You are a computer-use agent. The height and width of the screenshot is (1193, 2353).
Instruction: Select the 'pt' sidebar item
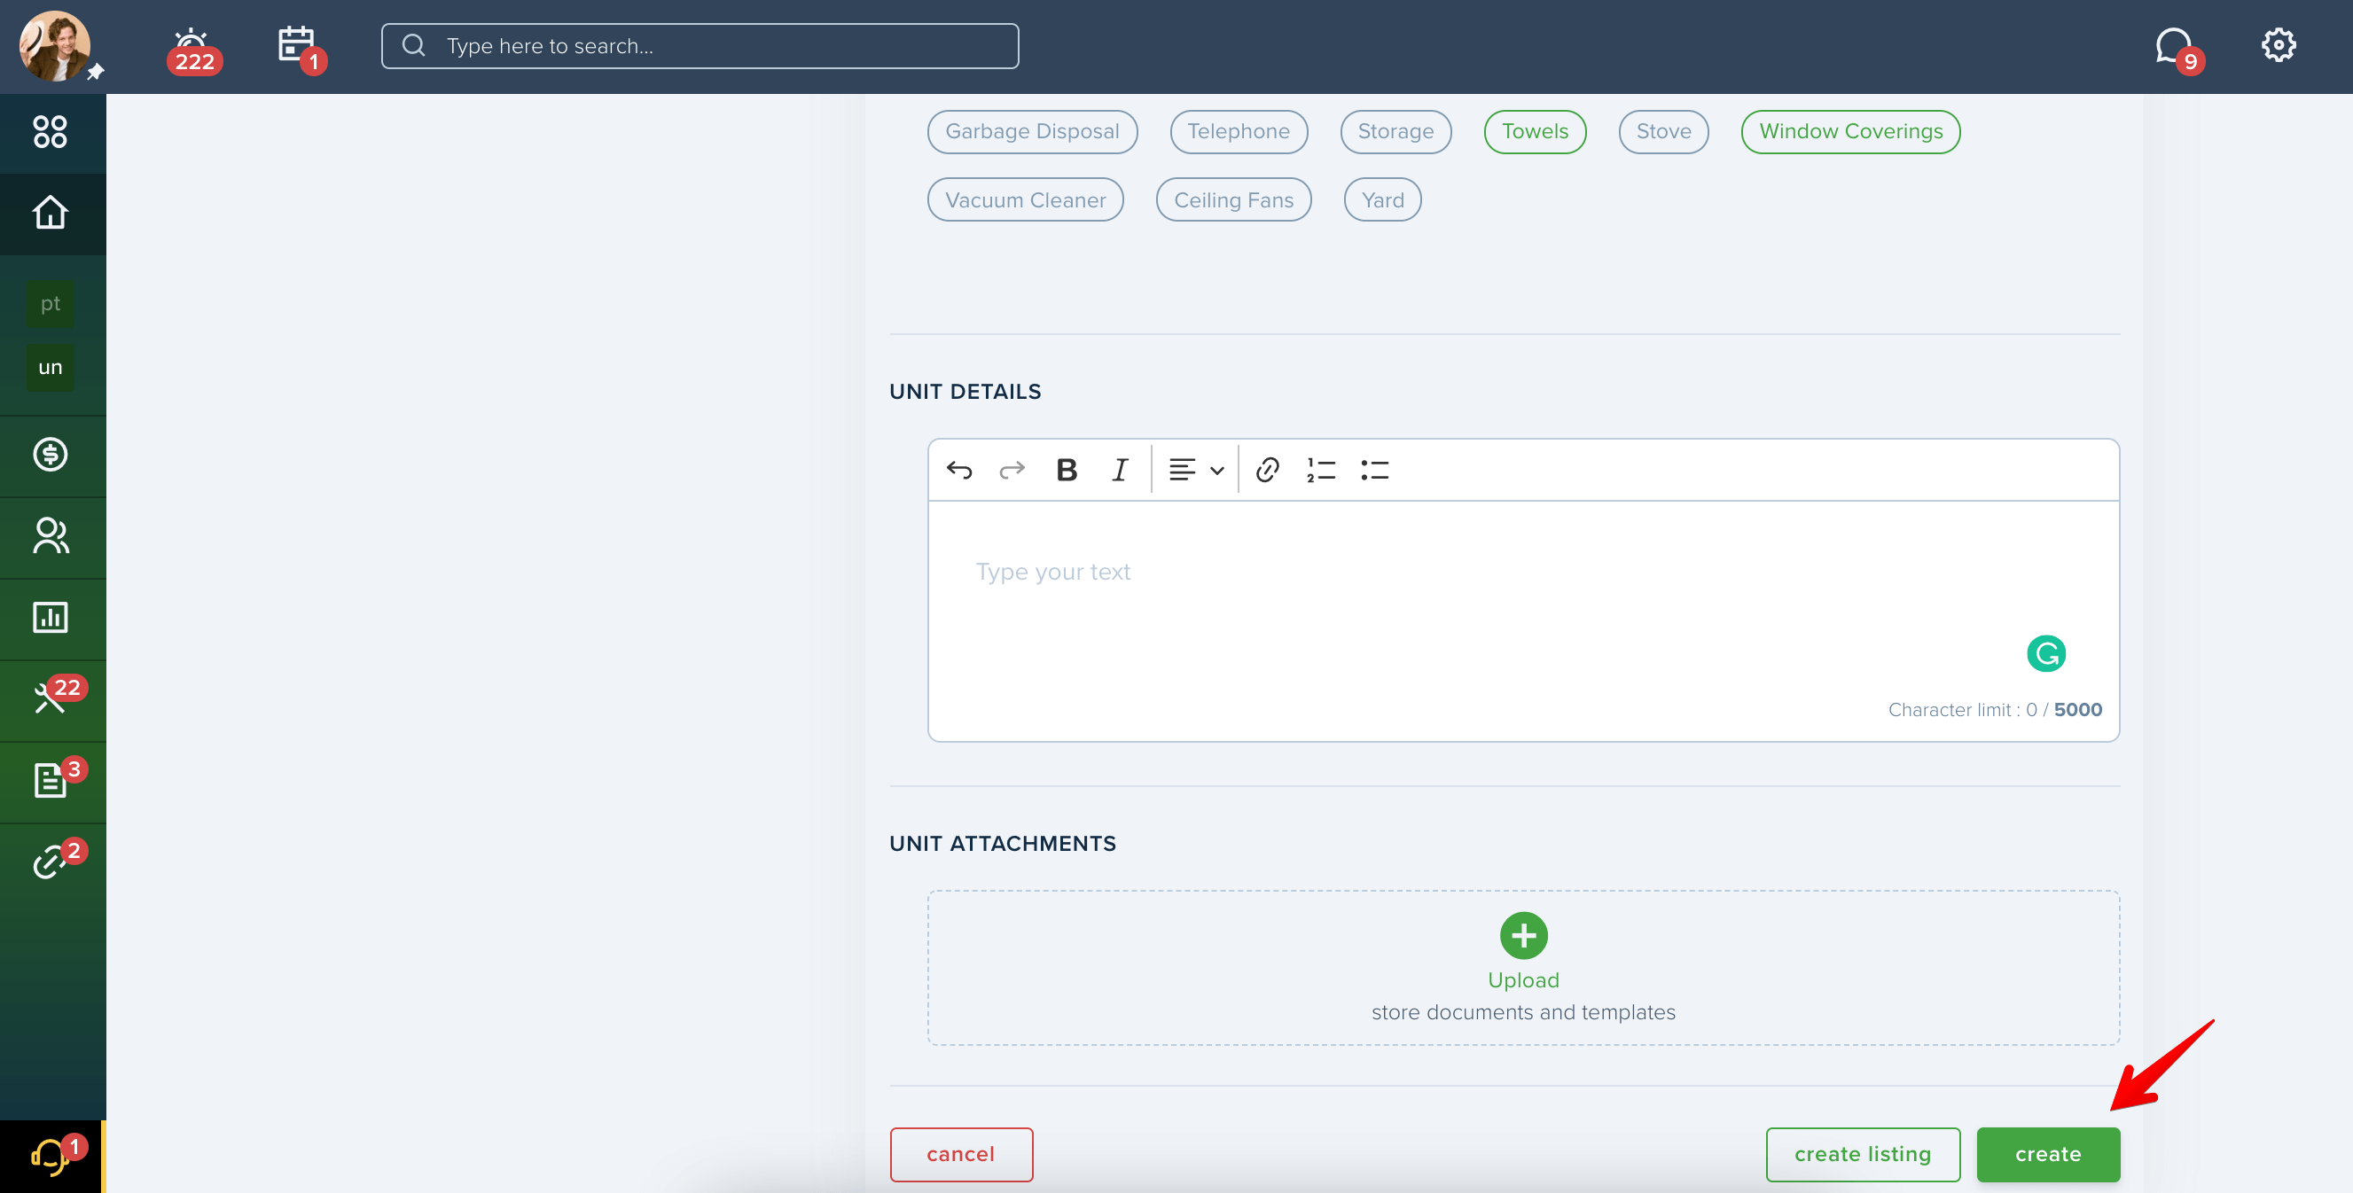coord(51,303)
